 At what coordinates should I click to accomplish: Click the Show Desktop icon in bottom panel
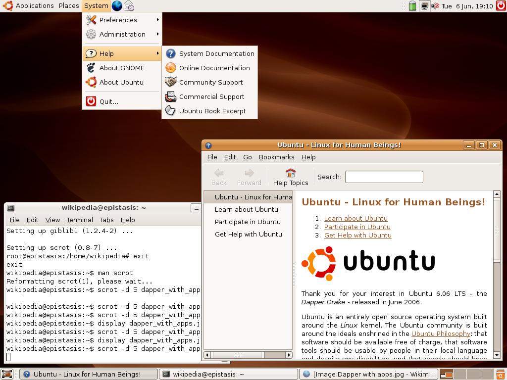click(7, 374)
